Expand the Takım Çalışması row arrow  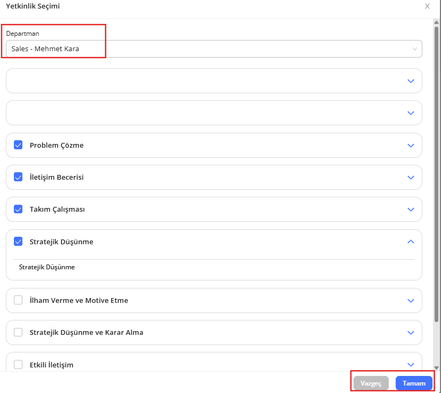(x=411, y=210)
